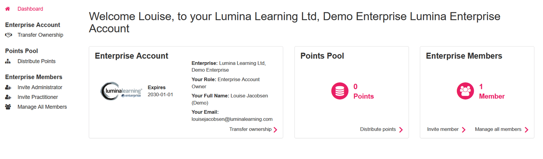The height and width of the screenshot is (159, 543).
Task: Click the Transfer ownership card link
Action: click(x=250, y=129)
